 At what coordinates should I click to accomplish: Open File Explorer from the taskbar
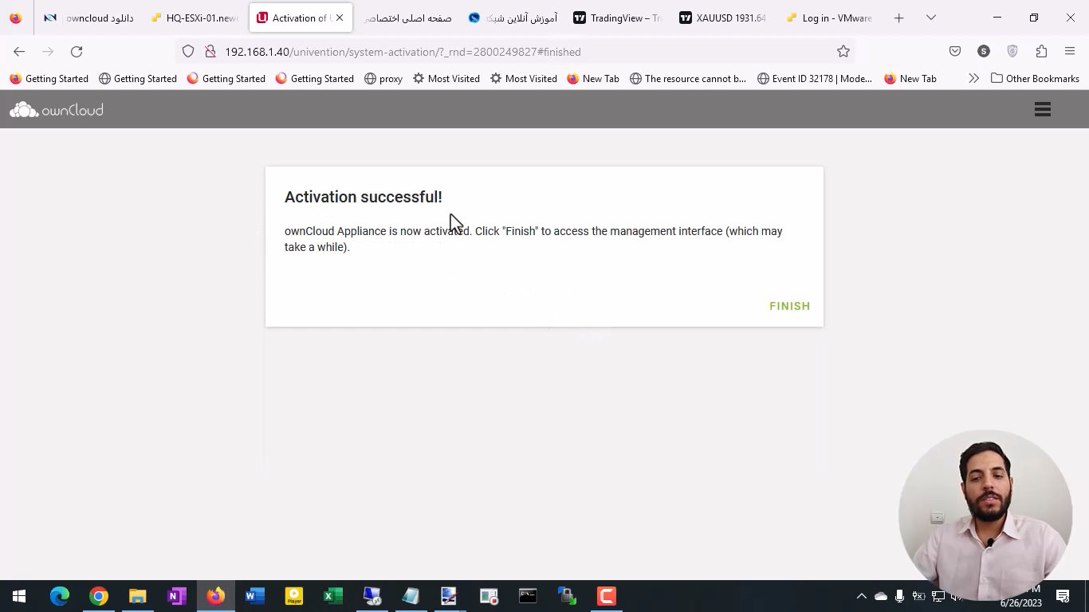pos(138,596)
